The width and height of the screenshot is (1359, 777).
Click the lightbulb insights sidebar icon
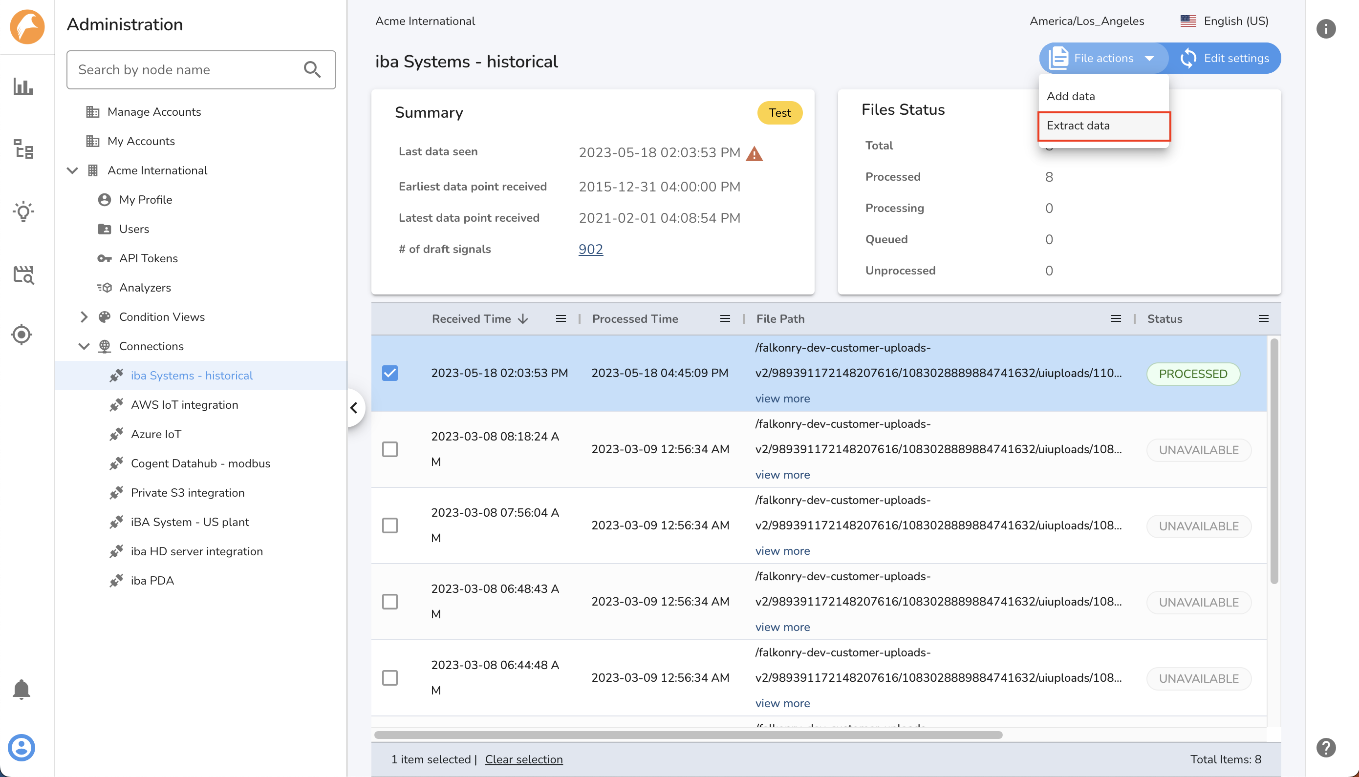[x=23, y=211]
